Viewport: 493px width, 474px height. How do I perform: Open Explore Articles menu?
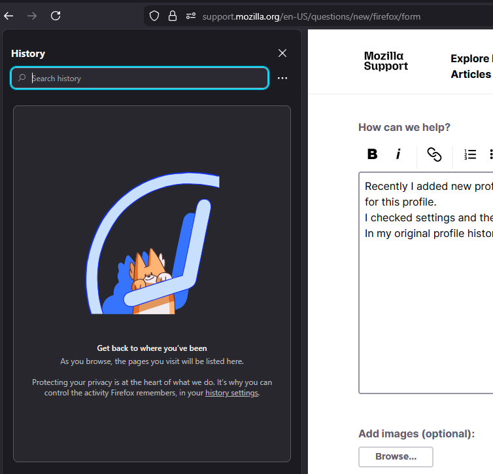(471, 66)
